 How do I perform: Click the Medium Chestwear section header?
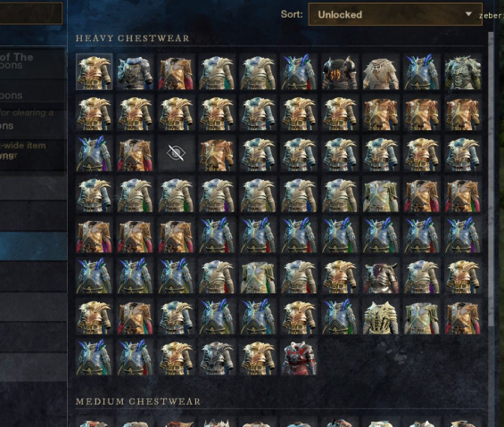[138, 402]
